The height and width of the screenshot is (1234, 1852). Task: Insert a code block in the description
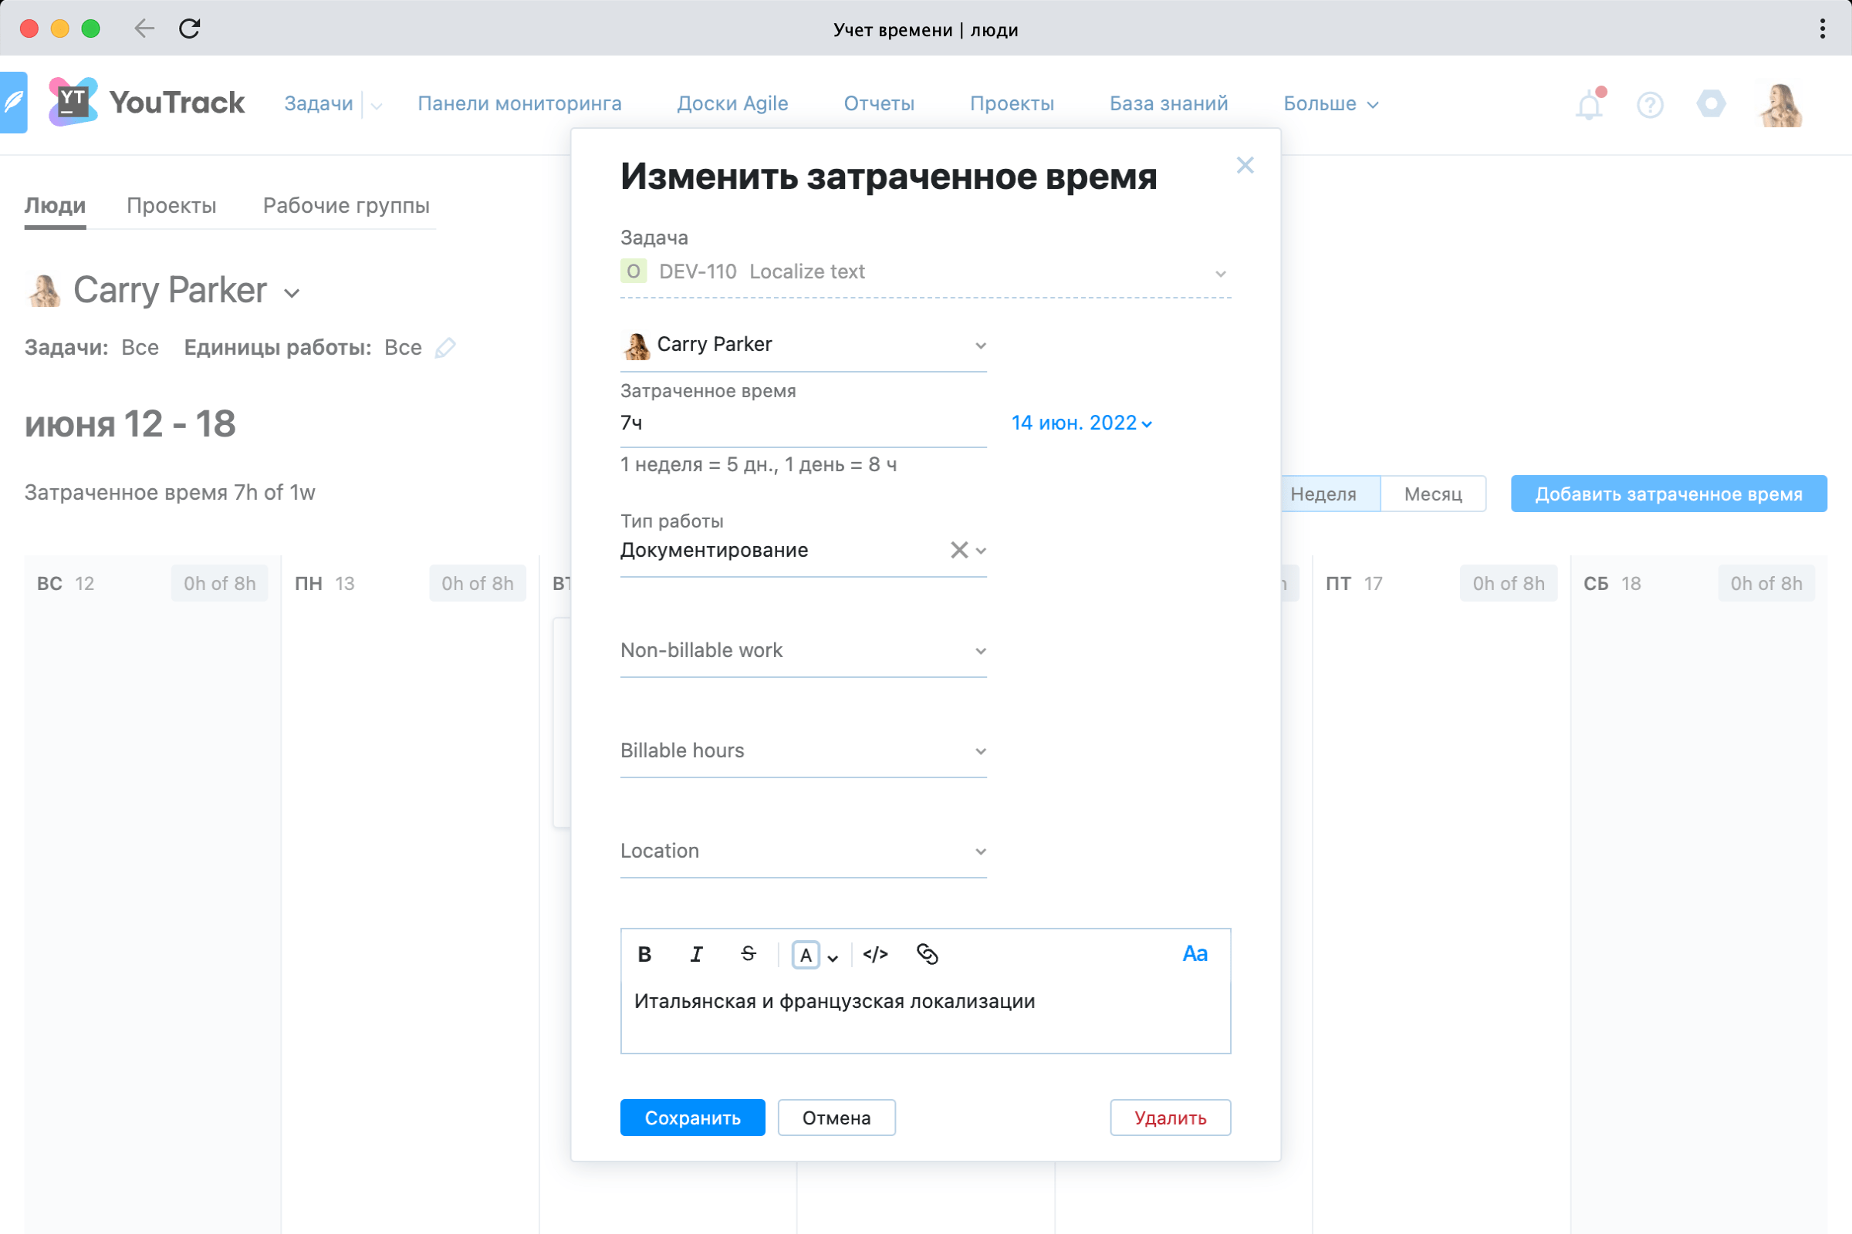877,955
